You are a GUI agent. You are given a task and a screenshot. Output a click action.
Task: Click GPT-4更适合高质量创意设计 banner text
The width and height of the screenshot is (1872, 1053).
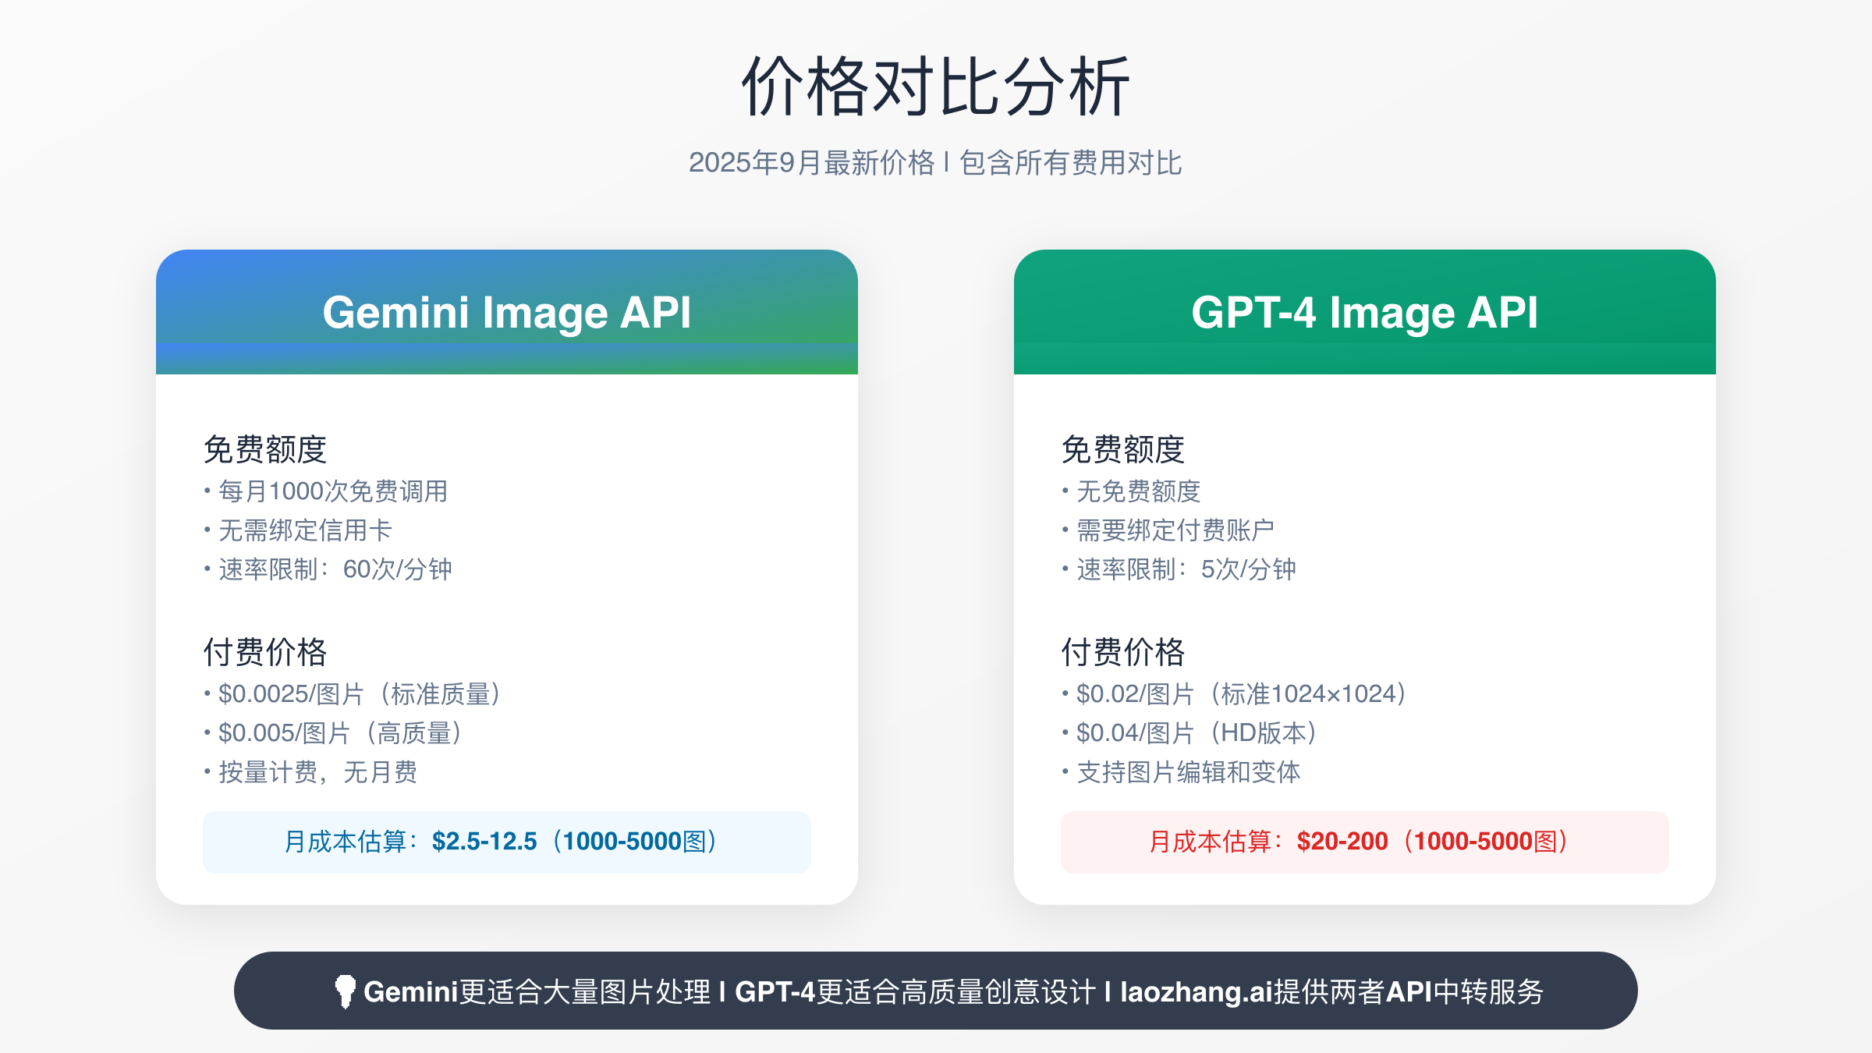pyautogui.click(x=916, y=992)
